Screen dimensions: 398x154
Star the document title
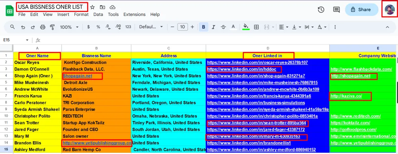coord(93,7)
